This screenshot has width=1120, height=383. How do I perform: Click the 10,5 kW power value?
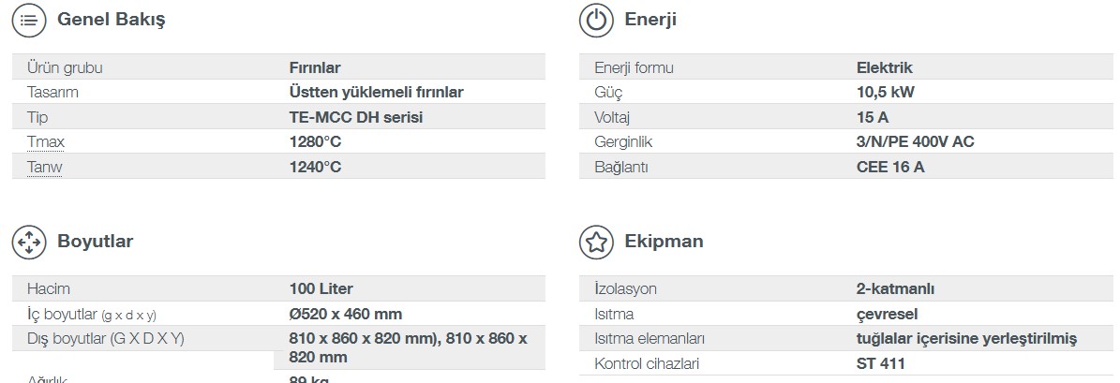click(885, 92)
